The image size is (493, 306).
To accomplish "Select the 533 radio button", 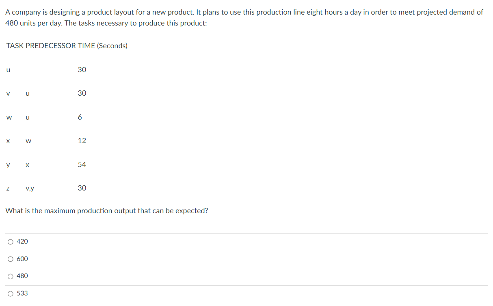I will (10, 293).
